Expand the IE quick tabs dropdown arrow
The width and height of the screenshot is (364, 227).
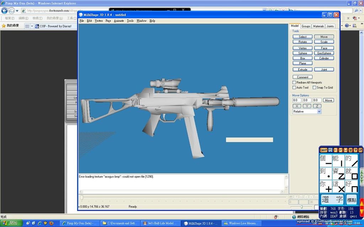click(32, 26)
